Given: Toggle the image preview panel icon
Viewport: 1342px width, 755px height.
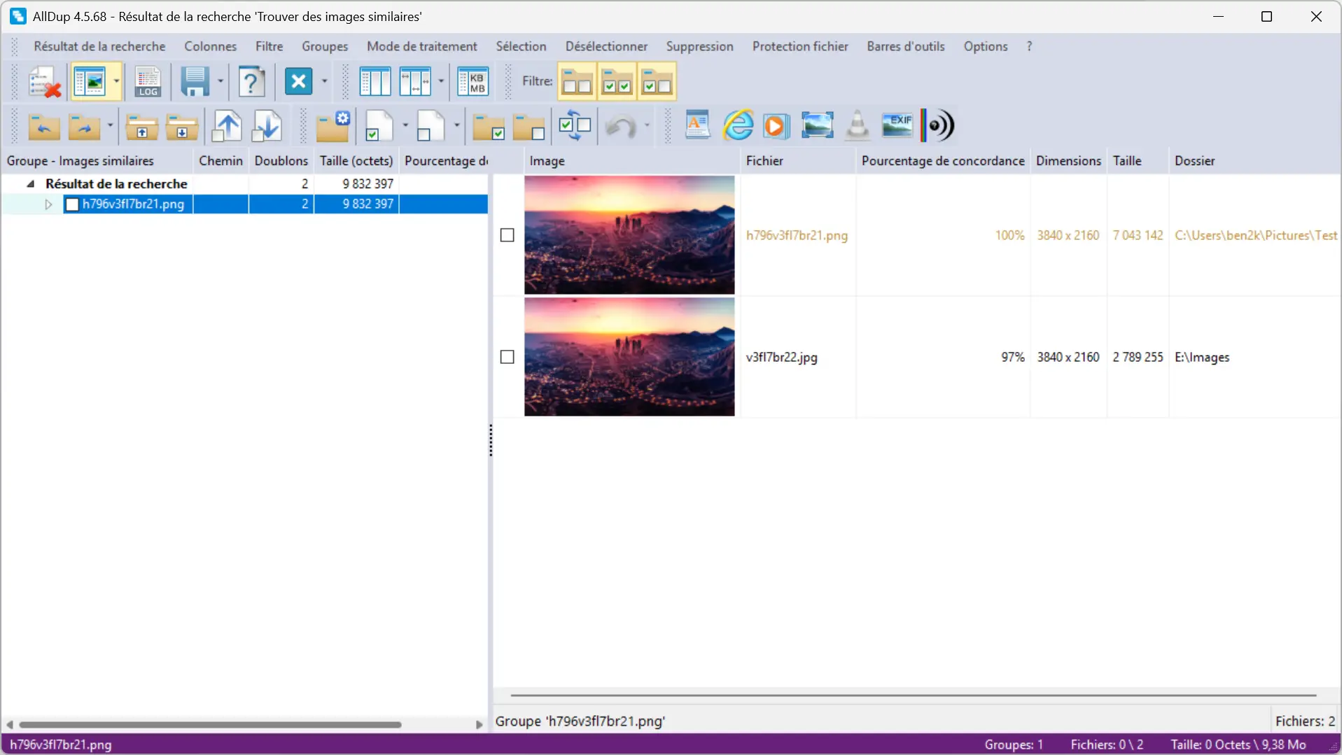Looking at the screenshot, I should coord(90,82).
